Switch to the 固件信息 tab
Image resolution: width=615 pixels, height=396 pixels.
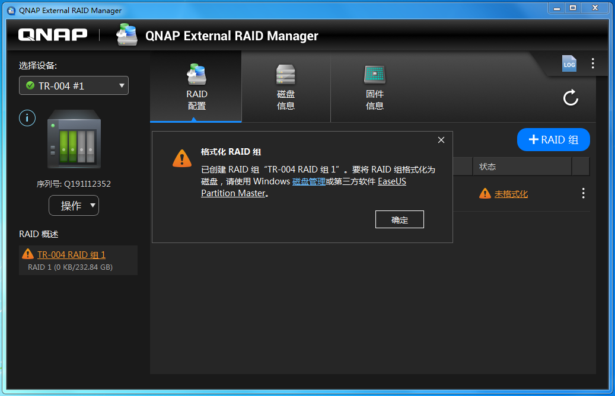[375, 87]
